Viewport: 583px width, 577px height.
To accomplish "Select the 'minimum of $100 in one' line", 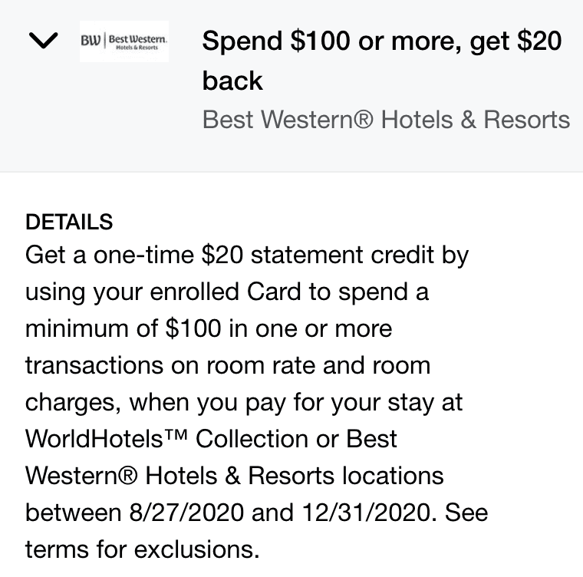I will [x=209, y=329].
